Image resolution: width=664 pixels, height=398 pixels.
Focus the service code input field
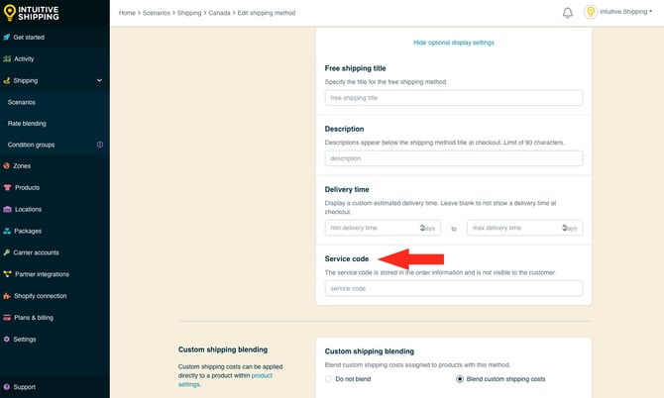click(x=454, y=288)
